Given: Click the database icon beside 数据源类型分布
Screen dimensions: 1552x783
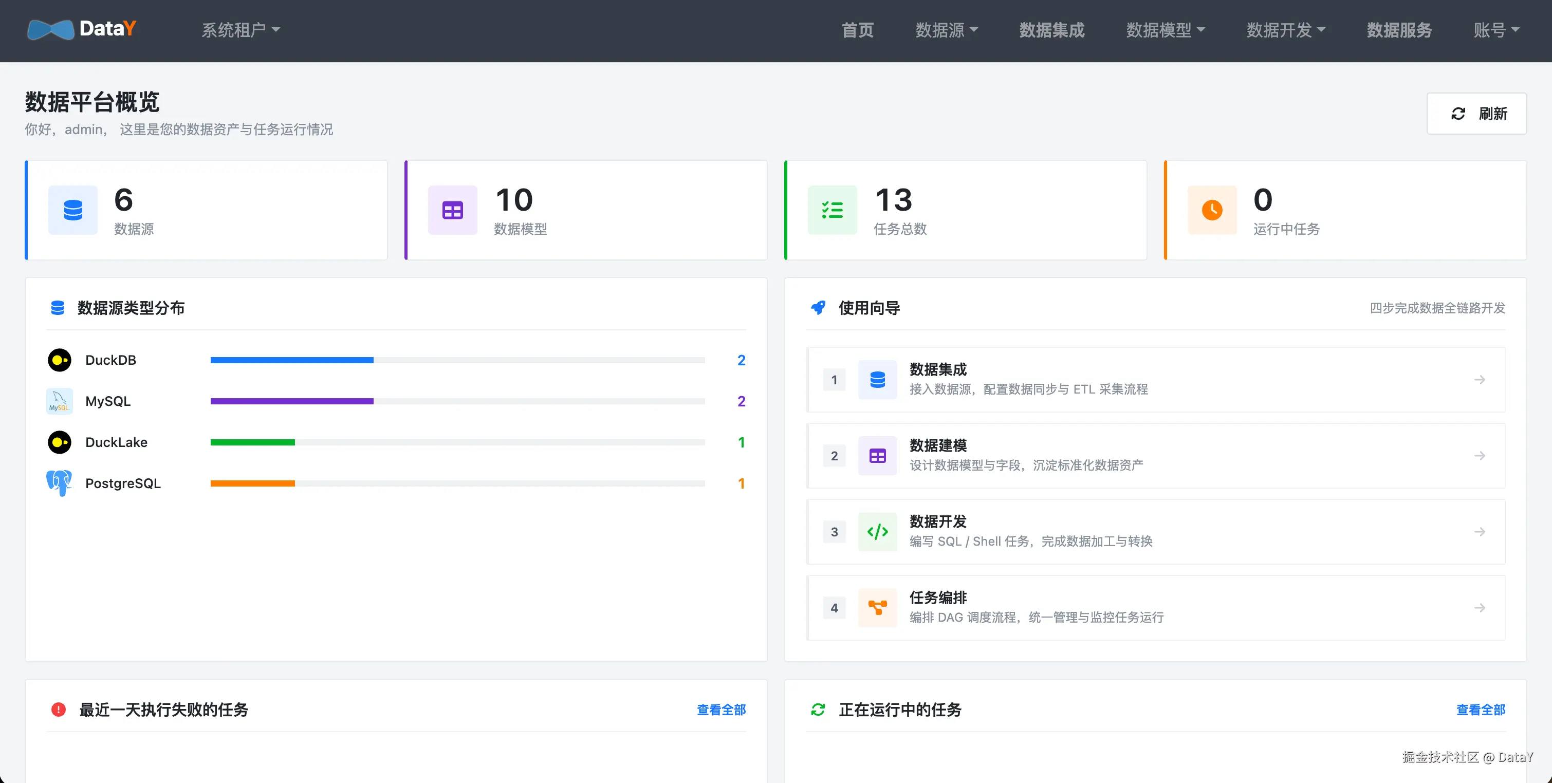Looking at the screenshot, I should 58,308.
